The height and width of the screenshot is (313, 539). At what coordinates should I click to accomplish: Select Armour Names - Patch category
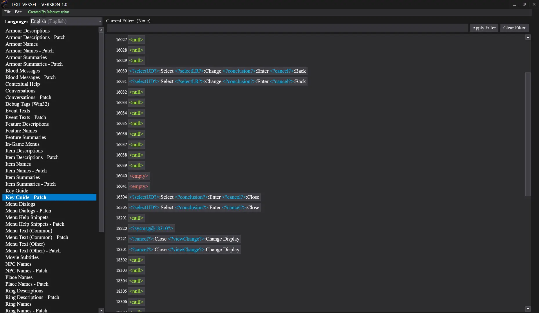(30, 51)
